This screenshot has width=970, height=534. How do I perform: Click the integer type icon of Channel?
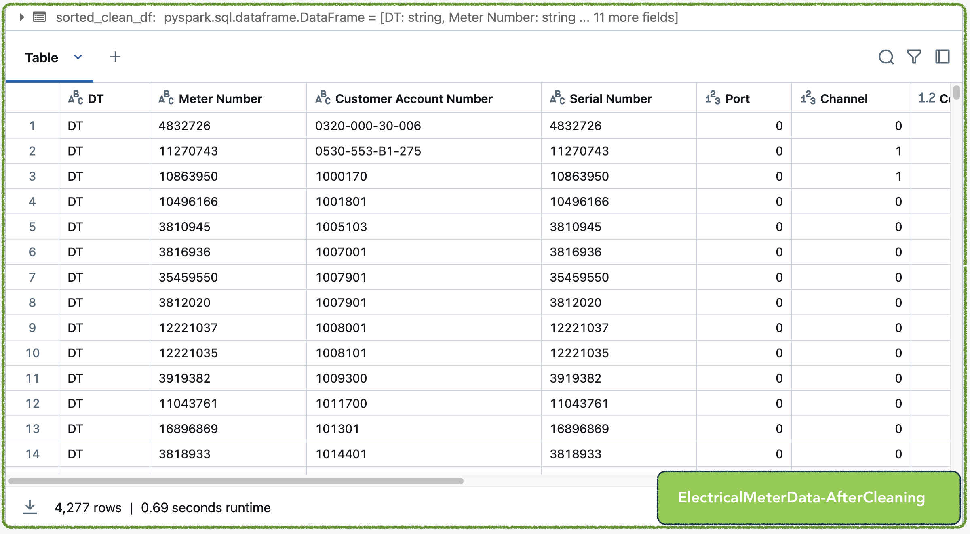click(808, 98)
